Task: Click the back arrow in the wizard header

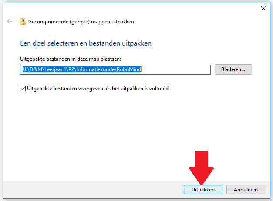Action: coord(10,21)
